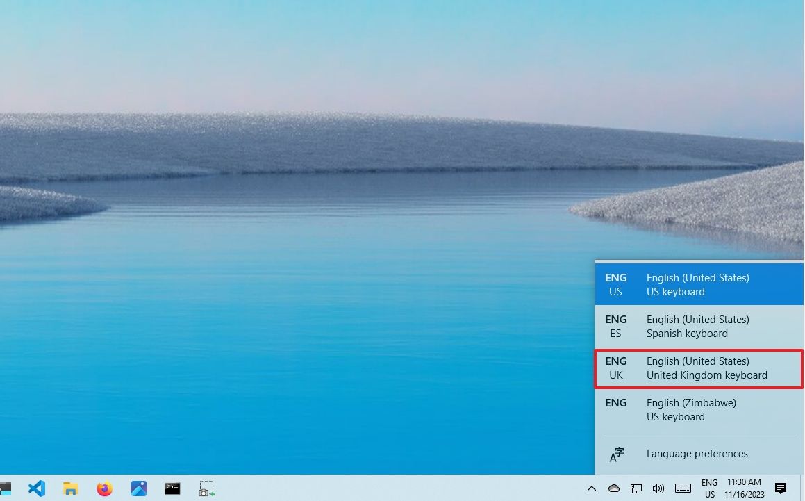Image resolution: width=805 pixels, height=501 pixels.
Task: Expand hidden system tray icons
Action: [591, 488]
